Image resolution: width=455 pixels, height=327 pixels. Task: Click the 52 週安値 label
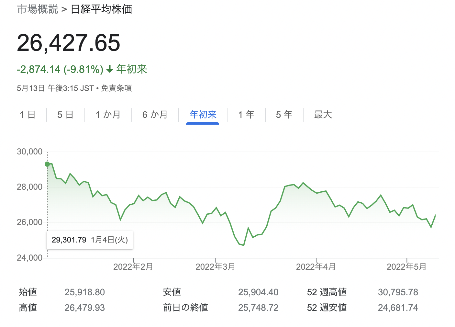[x=327, y=307]
